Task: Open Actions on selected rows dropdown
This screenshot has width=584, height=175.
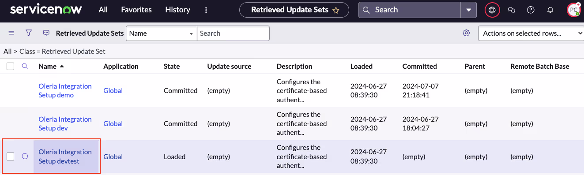Action: pos(531,33)
